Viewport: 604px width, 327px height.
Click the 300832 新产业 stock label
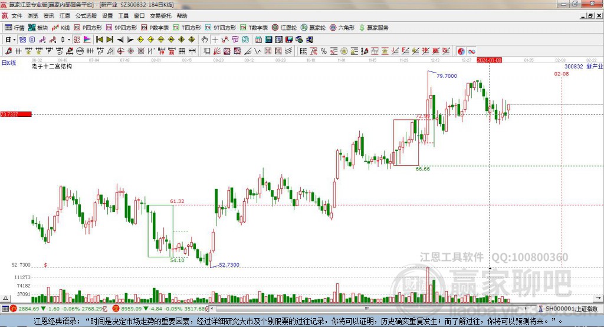click(583, 66)
